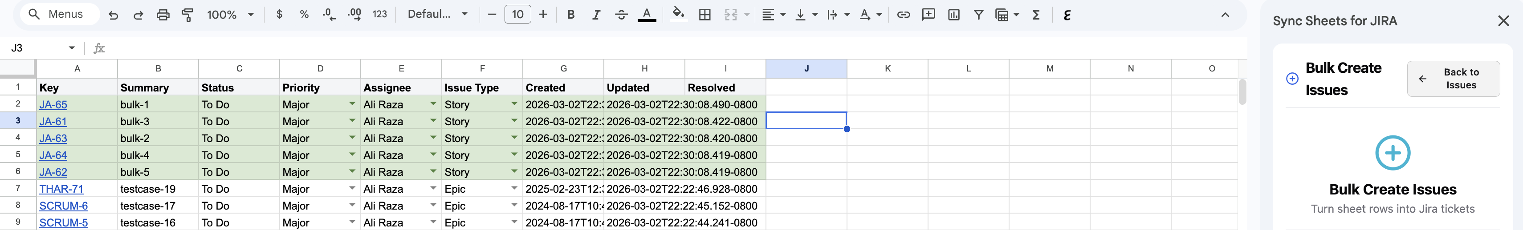
Task: Insert comment icon in toolbar
Action: (x=928, y=15)
